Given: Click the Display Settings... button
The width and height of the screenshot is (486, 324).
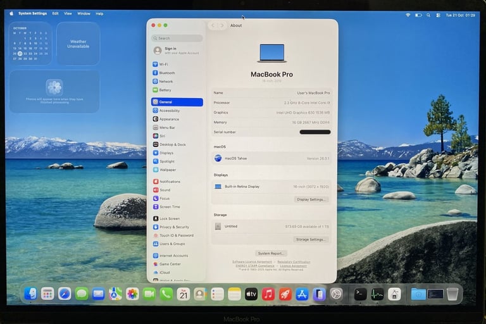Looking at the screenshot, I should pyautogui.click(x=311, y=199).
